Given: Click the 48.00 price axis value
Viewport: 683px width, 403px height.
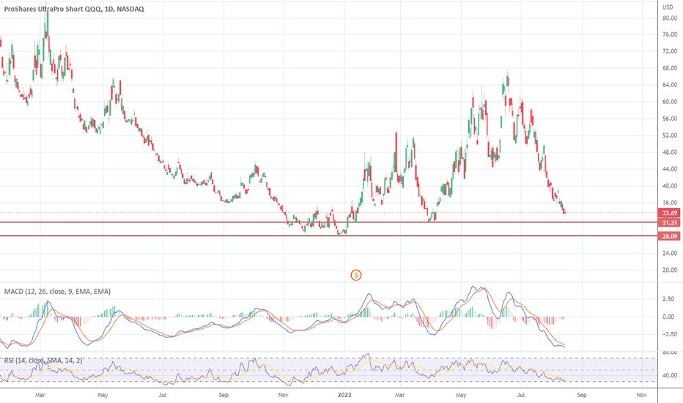Looking at the screenshot, I should (x=670, y=152).
